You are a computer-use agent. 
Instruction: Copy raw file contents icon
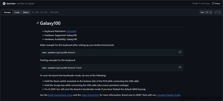(207, 12)
